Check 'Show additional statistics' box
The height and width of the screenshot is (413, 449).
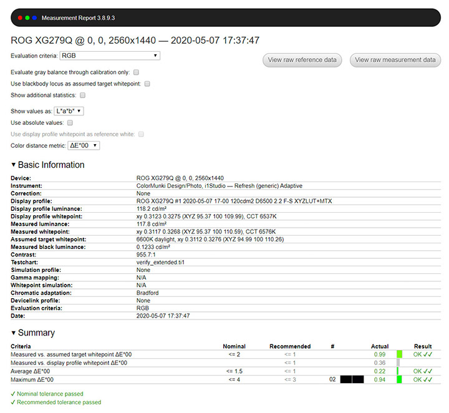82,95
